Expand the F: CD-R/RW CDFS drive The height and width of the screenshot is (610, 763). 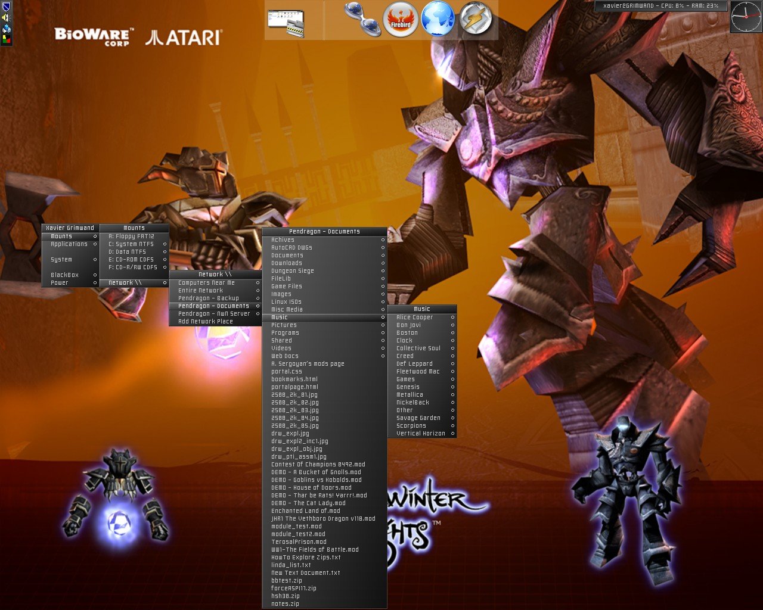pyautogui.click(x=134, y=267)
